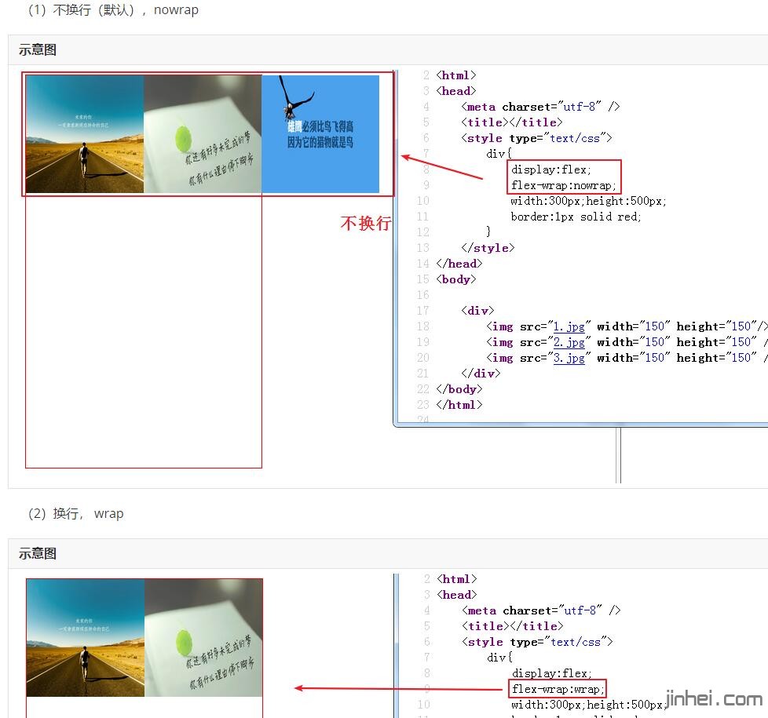
Task: Click '<title></title>' in the wrap code
Action: 512,626
